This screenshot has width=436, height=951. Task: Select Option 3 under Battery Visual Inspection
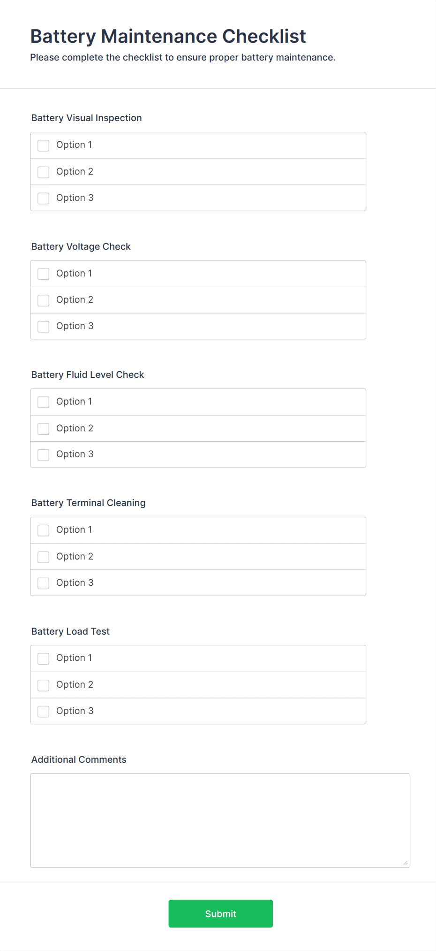pyautogui.click(x=44, y=199)
